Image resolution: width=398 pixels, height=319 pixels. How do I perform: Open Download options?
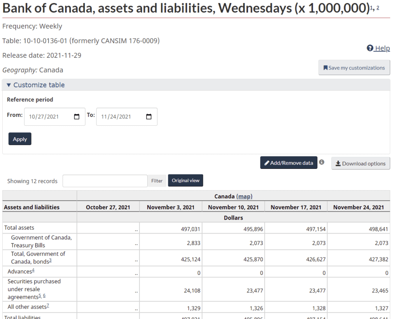pyautogui.click(x=360, y=163)
